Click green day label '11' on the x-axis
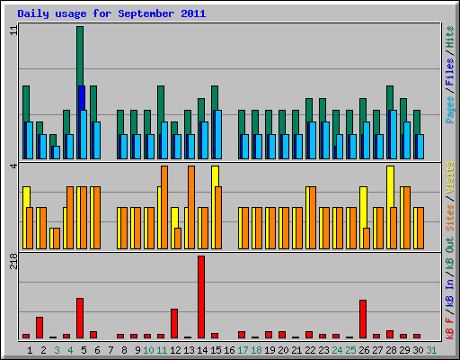Image resolution: width=460 pixels, height=360 pixels. [x=162, y=350]
